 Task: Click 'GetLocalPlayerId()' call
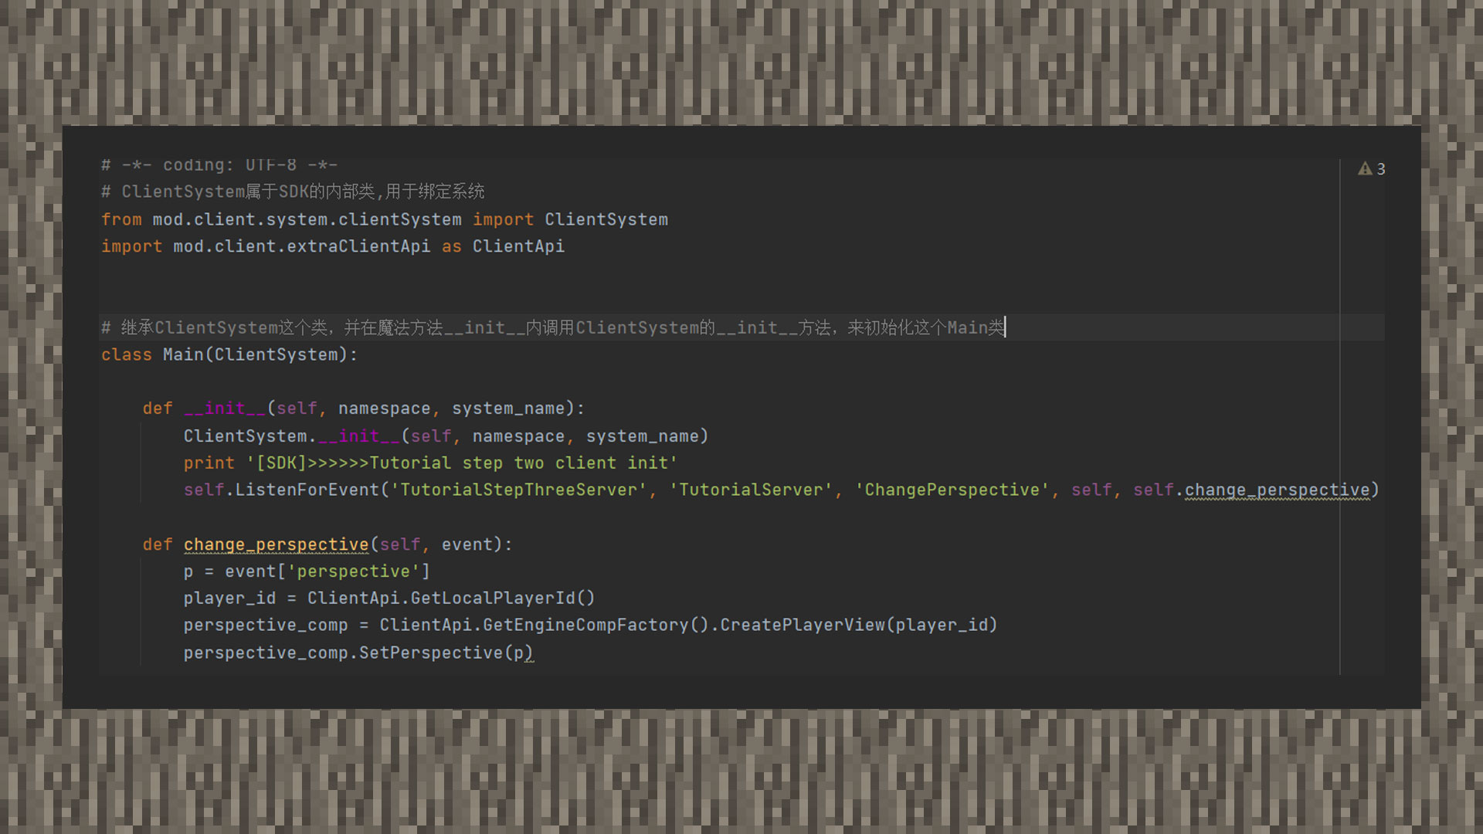(503, 598)
